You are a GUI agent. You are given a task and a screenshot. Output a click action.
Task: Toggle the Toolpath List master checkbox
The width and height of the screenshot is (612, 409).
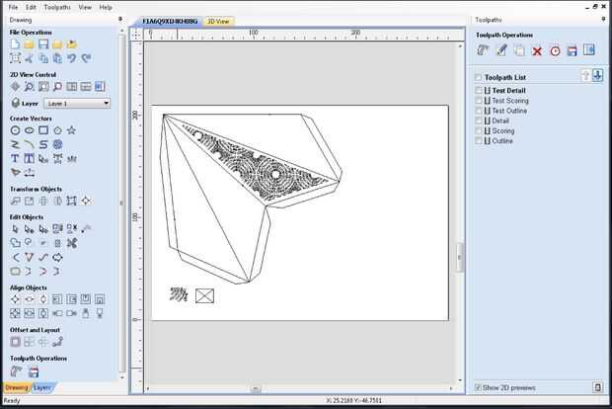pyautogui.click(x=478, y=77)
